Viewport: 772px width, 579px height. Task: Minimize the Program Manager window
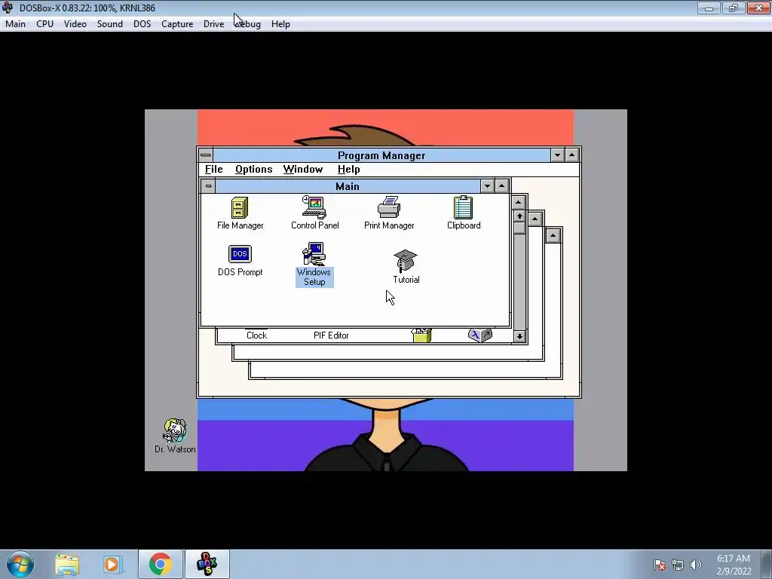tap(557, 155)
